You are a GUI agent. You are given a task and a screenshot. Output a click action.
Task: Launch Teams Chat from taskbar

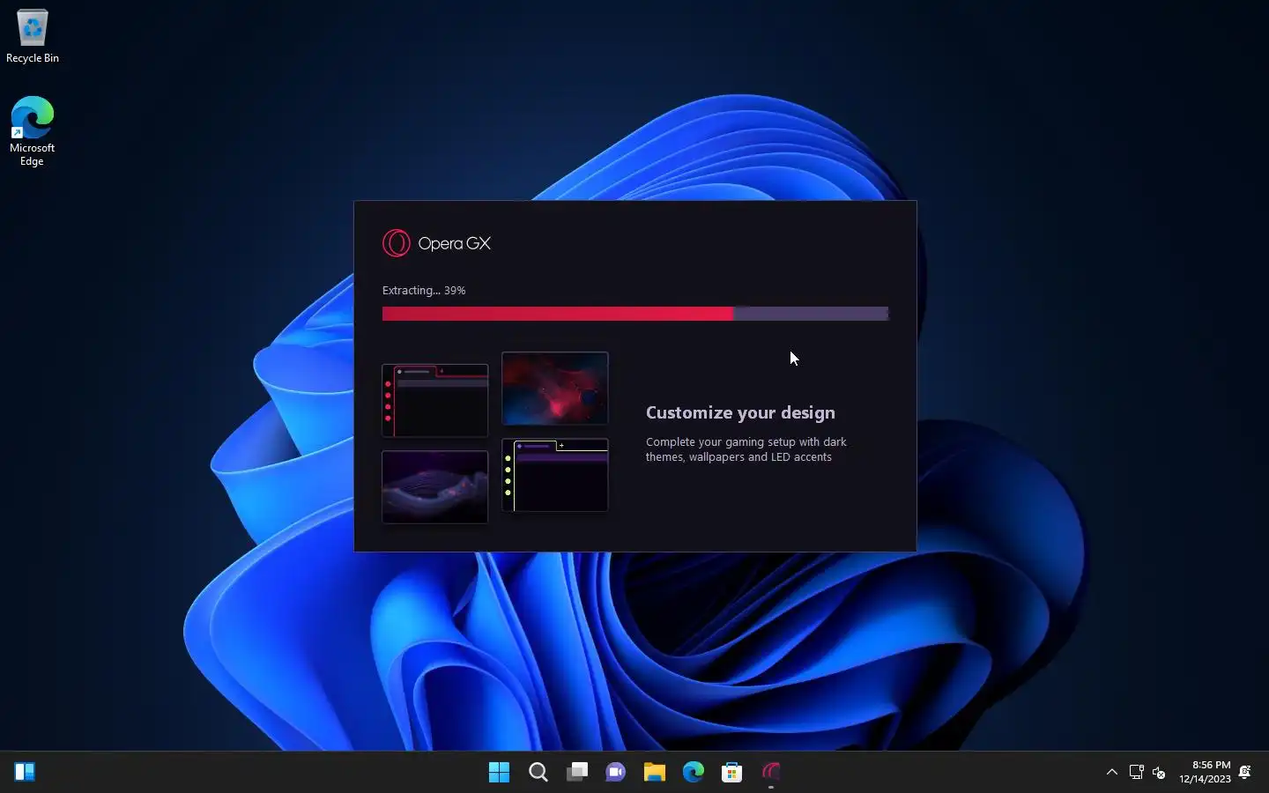[615, 772]
